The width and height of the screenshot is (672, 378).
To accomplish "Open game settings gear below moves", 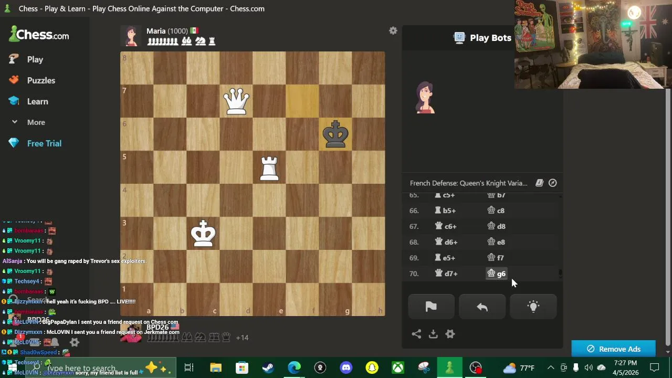I will [x=450, y=334].
